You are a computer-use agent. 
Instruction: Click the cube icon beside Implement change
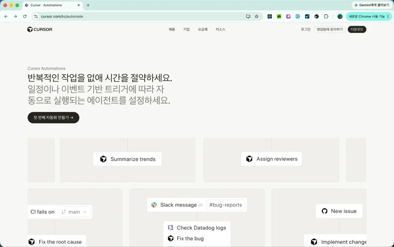[x=314, y=242]
